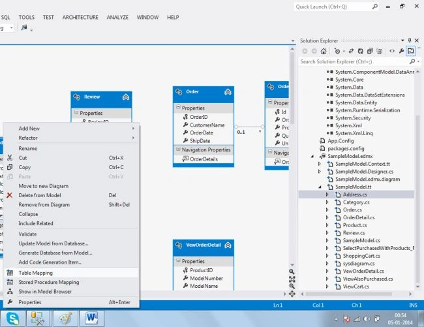Click View Code angle brackets icon
This screenshot has height=327, width=424.
tap(392, 51)
